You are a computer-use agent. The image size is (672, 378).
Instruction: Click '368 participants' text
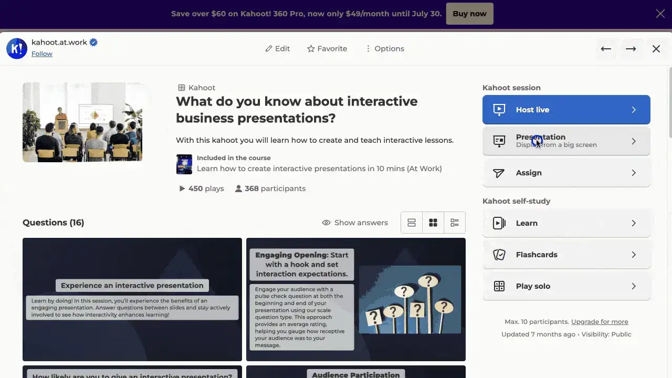(x=275, y=188)
